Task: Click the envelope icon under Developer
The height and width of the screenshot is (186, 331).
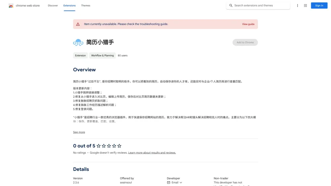Action: (x=168, y=182)
